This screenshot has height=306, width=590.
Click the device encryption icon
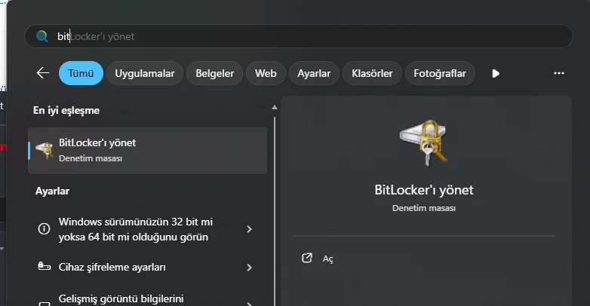pyautogui.click(x=44, y=267)
